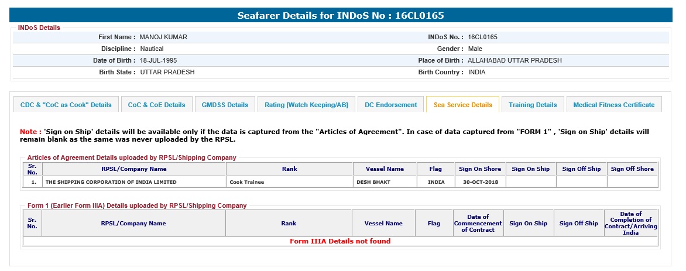The width and height of the screenshot is (686, 271).
Task: Click the "Form IIIA Details not found" message
Action: coord(340,241)
